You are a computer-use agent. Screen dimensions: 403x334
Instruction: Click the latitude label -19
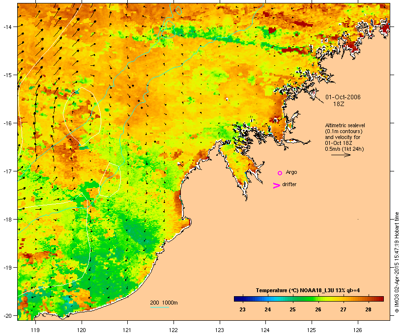pos(7,268)
